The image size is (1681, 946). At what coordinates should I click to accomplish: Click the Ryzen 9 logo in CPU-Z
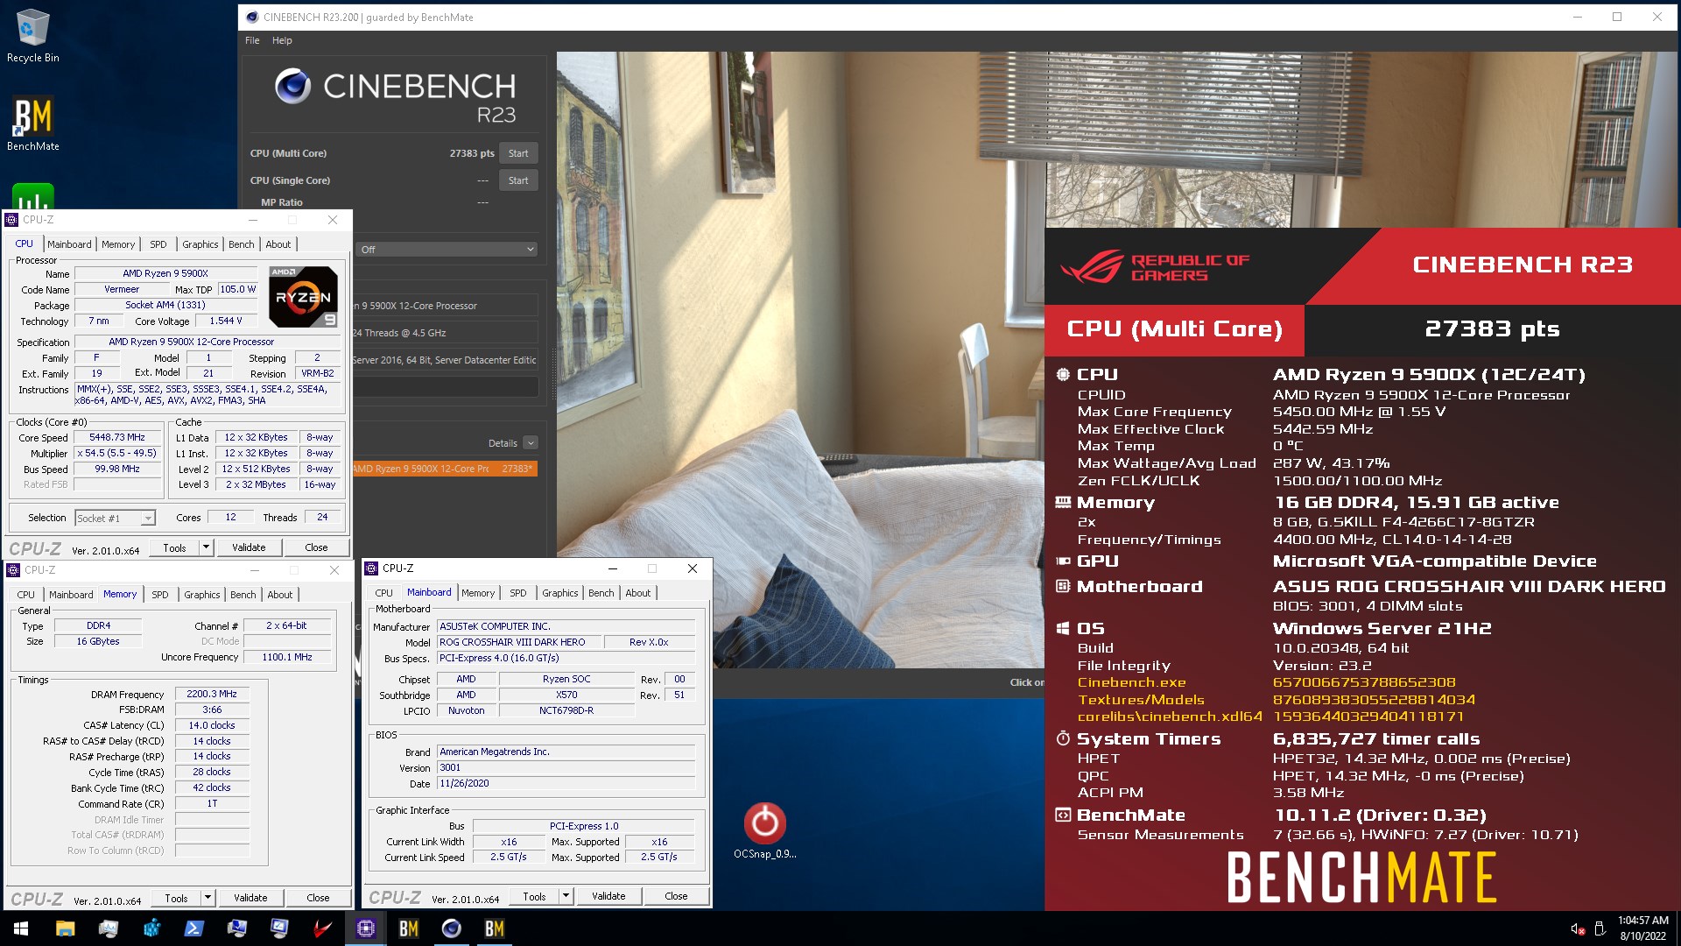point(303,297)
